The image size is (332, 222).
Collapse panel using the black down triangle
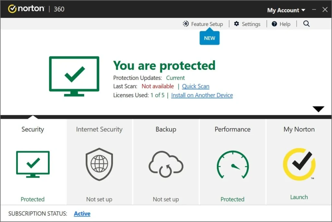[x=318, y=109]
